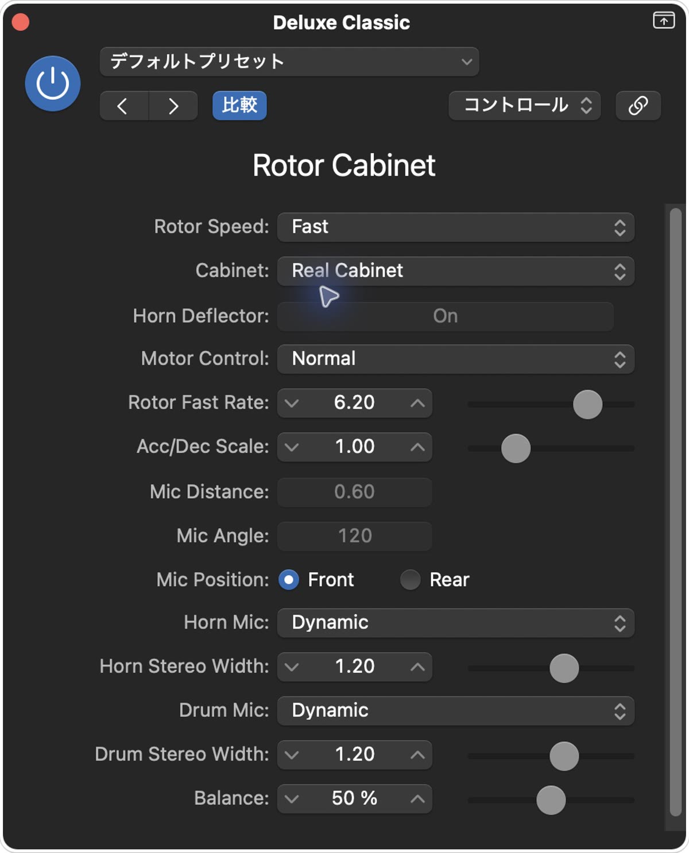
Task: Open the コントロール view menu
Action: [x=525, y=106]
